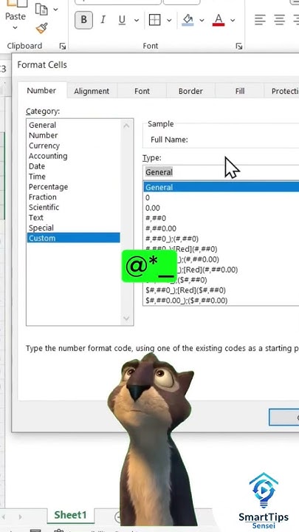Select Scientific category

73,208
